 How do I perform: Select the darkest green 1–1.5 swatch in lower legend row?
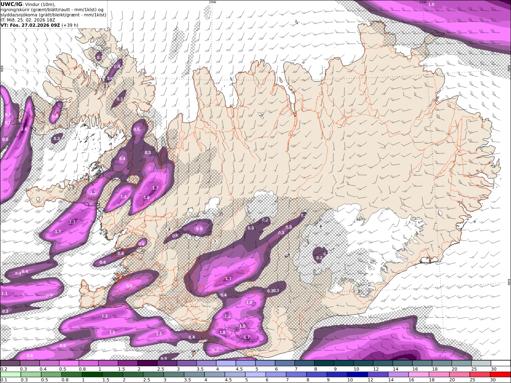[92, 374]
